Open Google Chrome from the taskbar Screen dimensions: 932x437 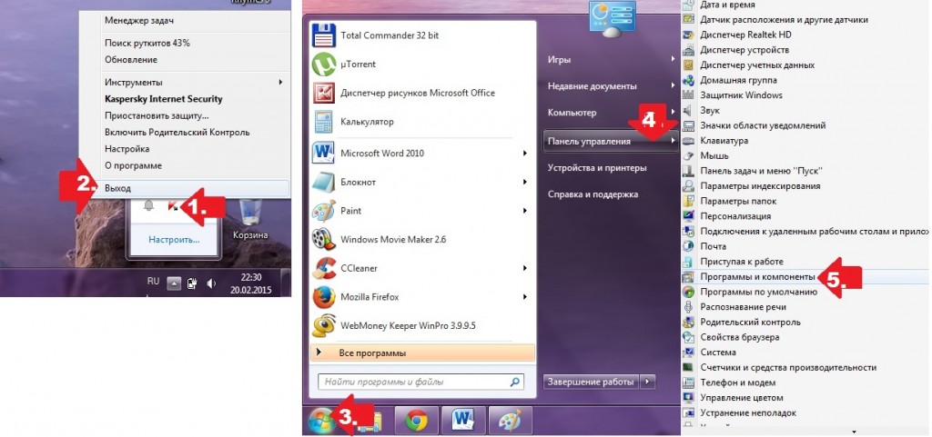(x=417, y=421)
